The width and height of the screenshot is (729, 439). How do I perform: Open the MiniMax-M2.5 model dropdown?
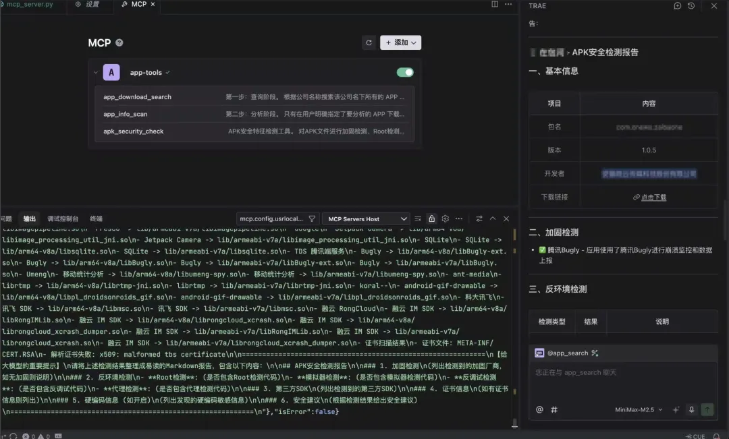click(639, 410)
